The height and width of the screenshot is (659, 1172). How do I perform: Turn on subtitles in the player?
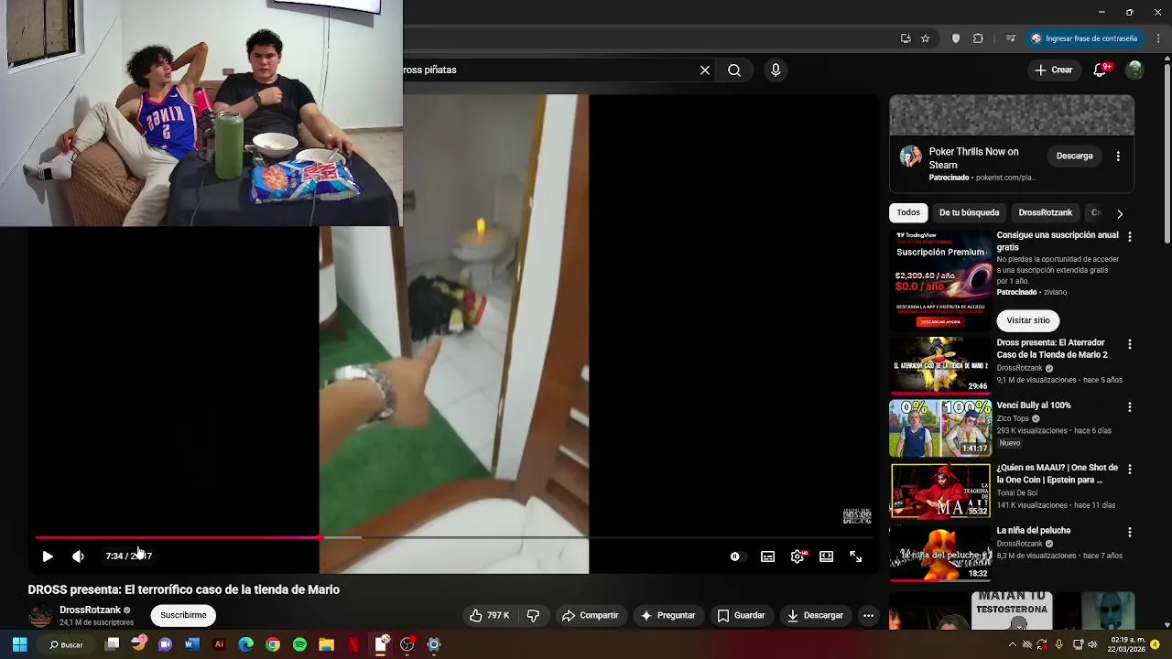click(x=767, y=556)
